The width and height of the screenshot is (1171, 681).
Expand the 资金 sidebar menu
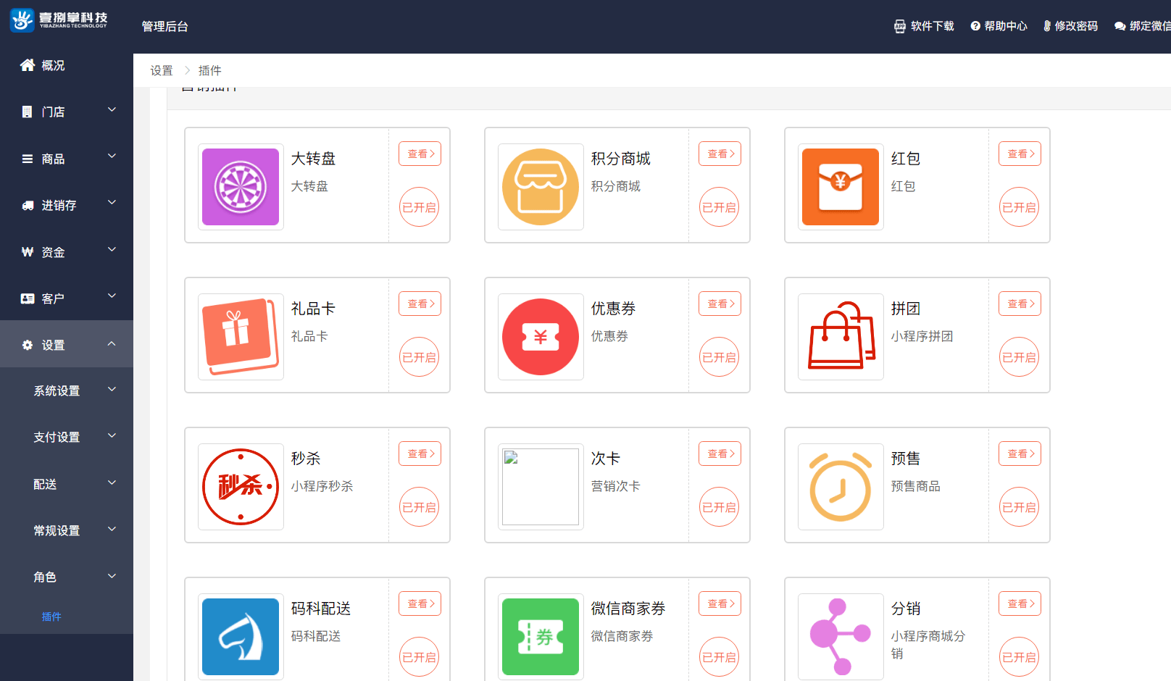(x=67, y=252)
